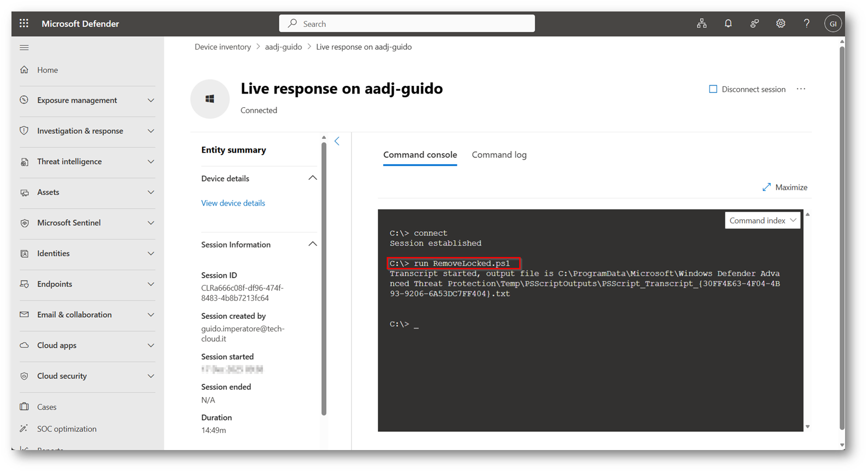Open the more options ellipsis
The image size is (868, 473).
click(801, 89)
